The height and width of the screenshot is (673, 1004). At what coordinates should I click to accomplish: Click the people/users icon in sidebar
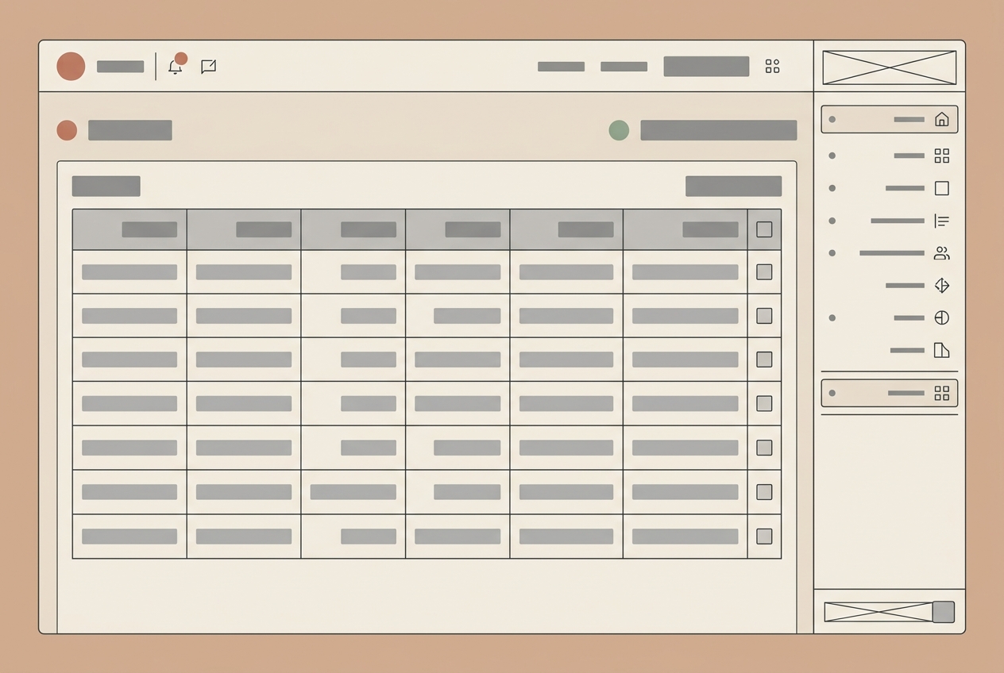[941, 253]
